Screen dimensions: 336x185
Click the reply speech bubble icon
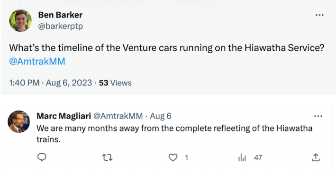[x=42, y=157]
